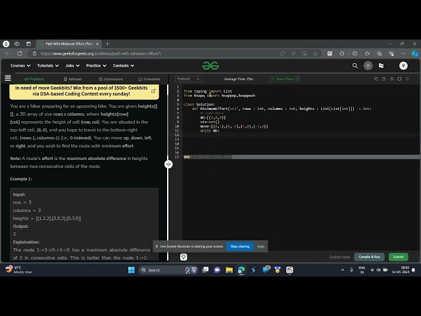421x316 pixels.
Task: Open editor settings gear icon
Action: [392, 79]
